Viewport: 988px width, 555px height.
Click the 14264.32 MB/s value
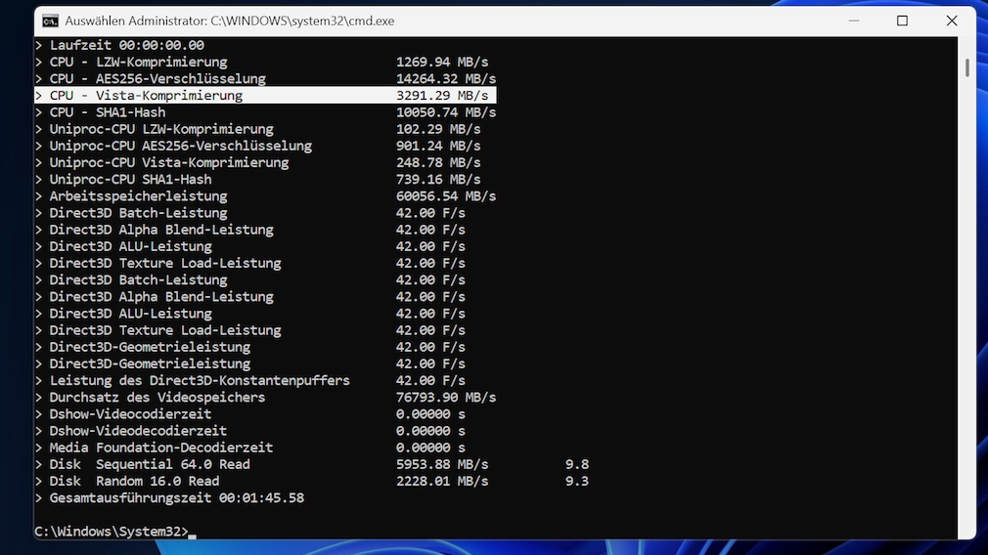click(445, 79)
